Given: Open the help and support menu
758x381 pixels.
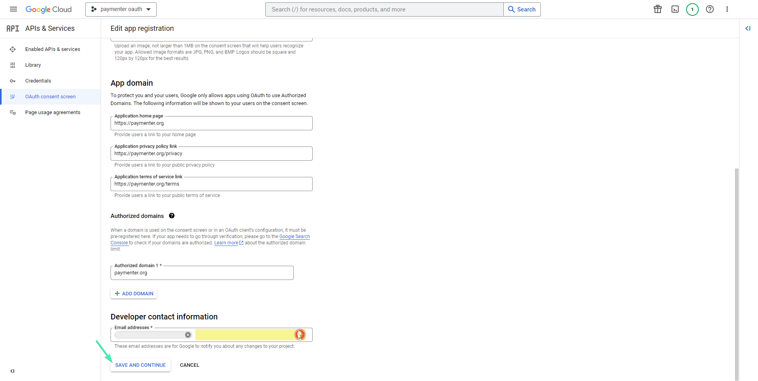Looking at the screenshot, I should [x=710, y=9].
